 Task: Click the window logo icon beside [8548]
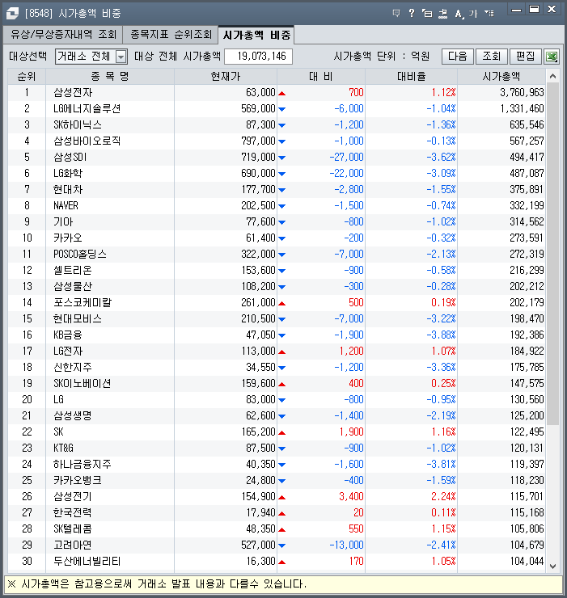coord(12,14)
